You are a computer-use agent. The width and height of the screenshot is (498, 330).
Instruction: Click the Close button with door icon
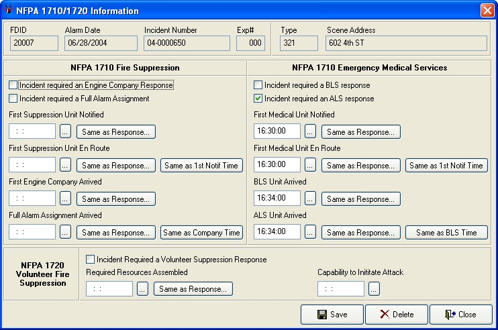461,315
